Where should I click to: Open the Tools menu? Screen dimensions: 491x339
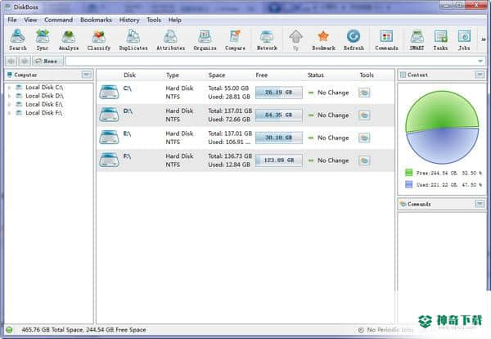154,20
